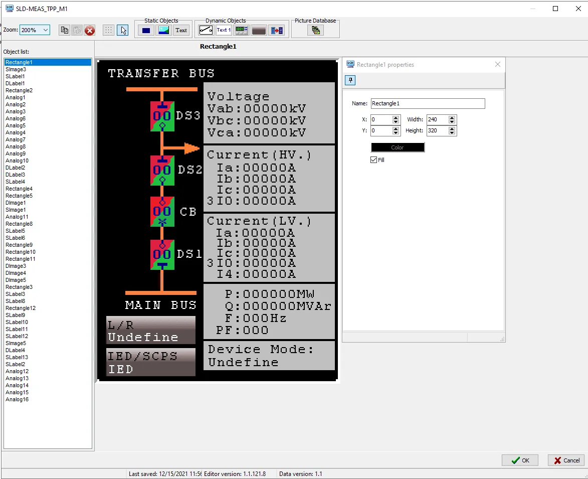The height and width of the screenshot is (479, 588).
Task: Insert an analog value display object
Action: click(x=241, y=31)
